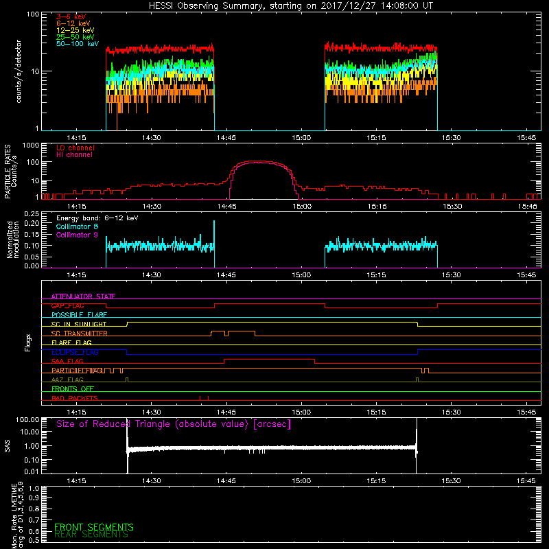Viewport: 549px width, 549px height.
Task: Click the particle rate peak near 14:50
Action: pos(259,161)
